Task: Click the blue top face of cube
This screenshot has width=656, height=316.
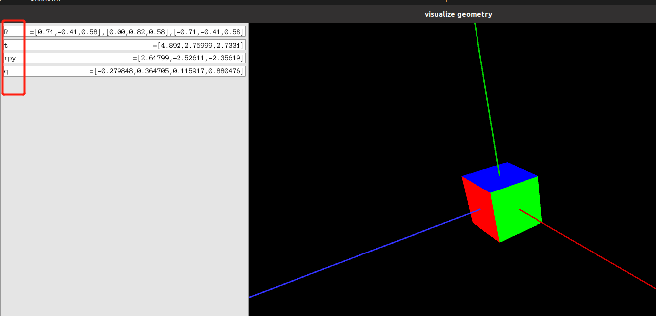Action: pyautogui.click(x=500, y=177)
